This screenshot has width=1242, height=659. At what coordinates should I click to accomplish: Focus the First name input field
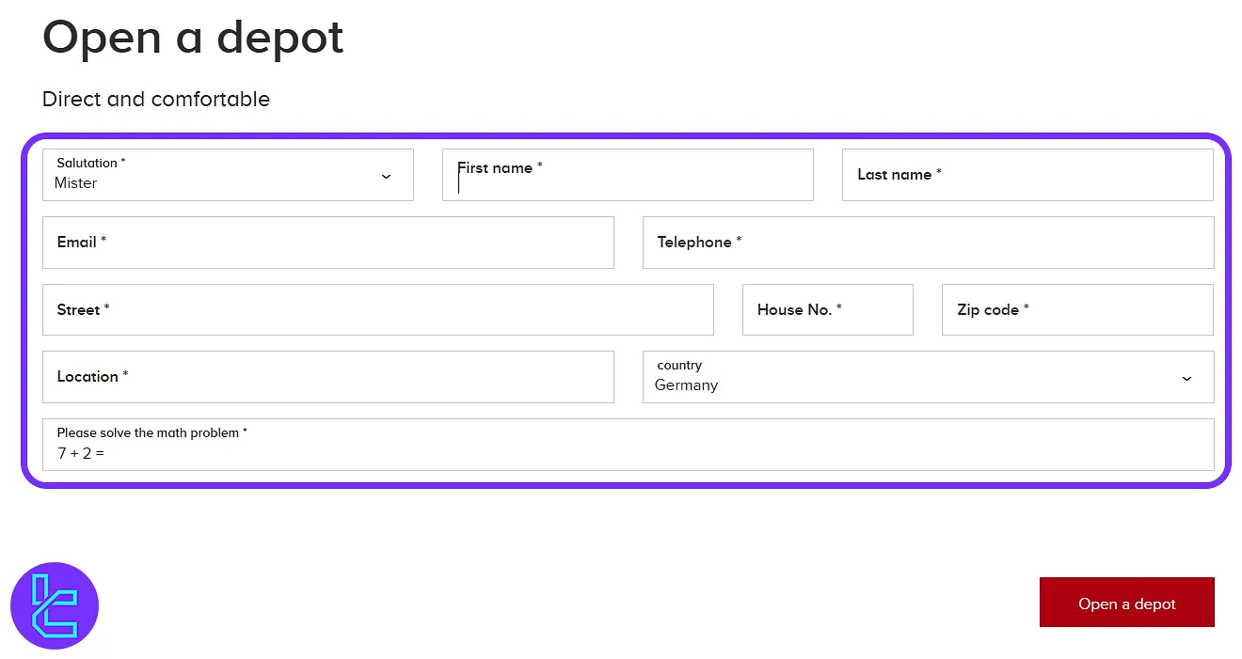coord(628,175)
